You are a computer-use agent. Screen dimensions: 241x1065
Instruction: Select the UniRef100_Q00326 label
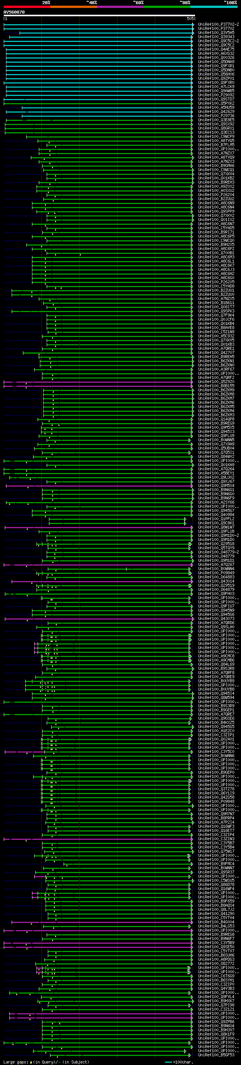point(216,57)
